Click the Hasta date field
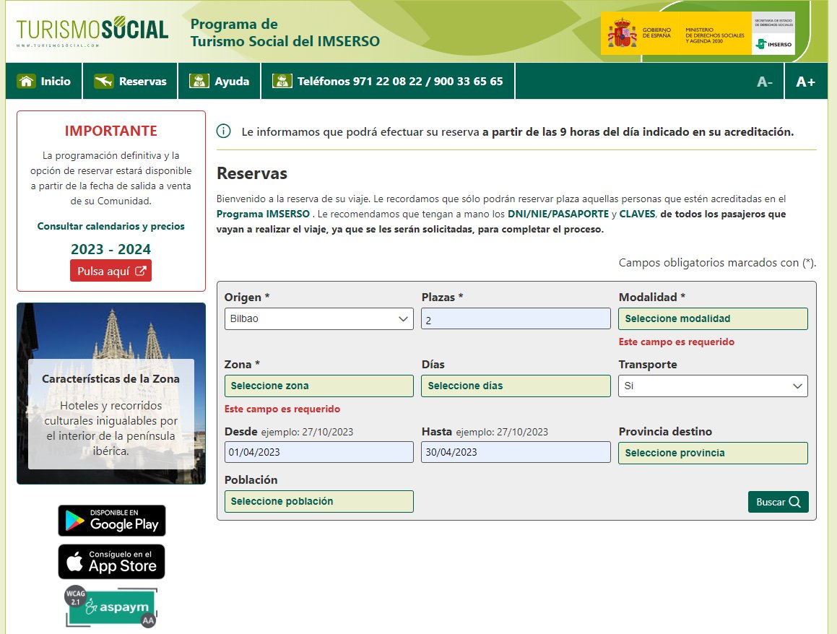837x634 pixels. [516, 452]
